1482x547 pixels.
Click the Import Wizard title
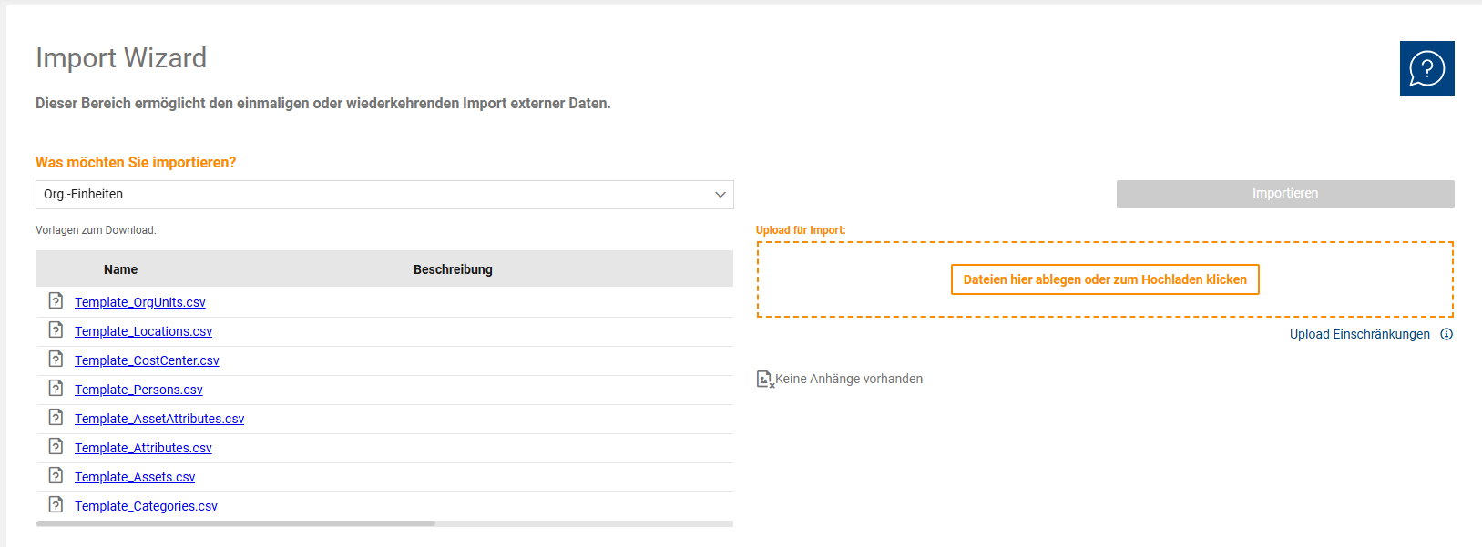click(x=121, y=57)
